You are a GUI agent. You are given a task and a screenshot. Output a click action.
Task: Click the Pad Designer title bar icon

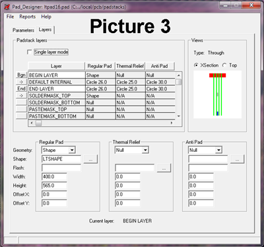[x=7, y=7]
